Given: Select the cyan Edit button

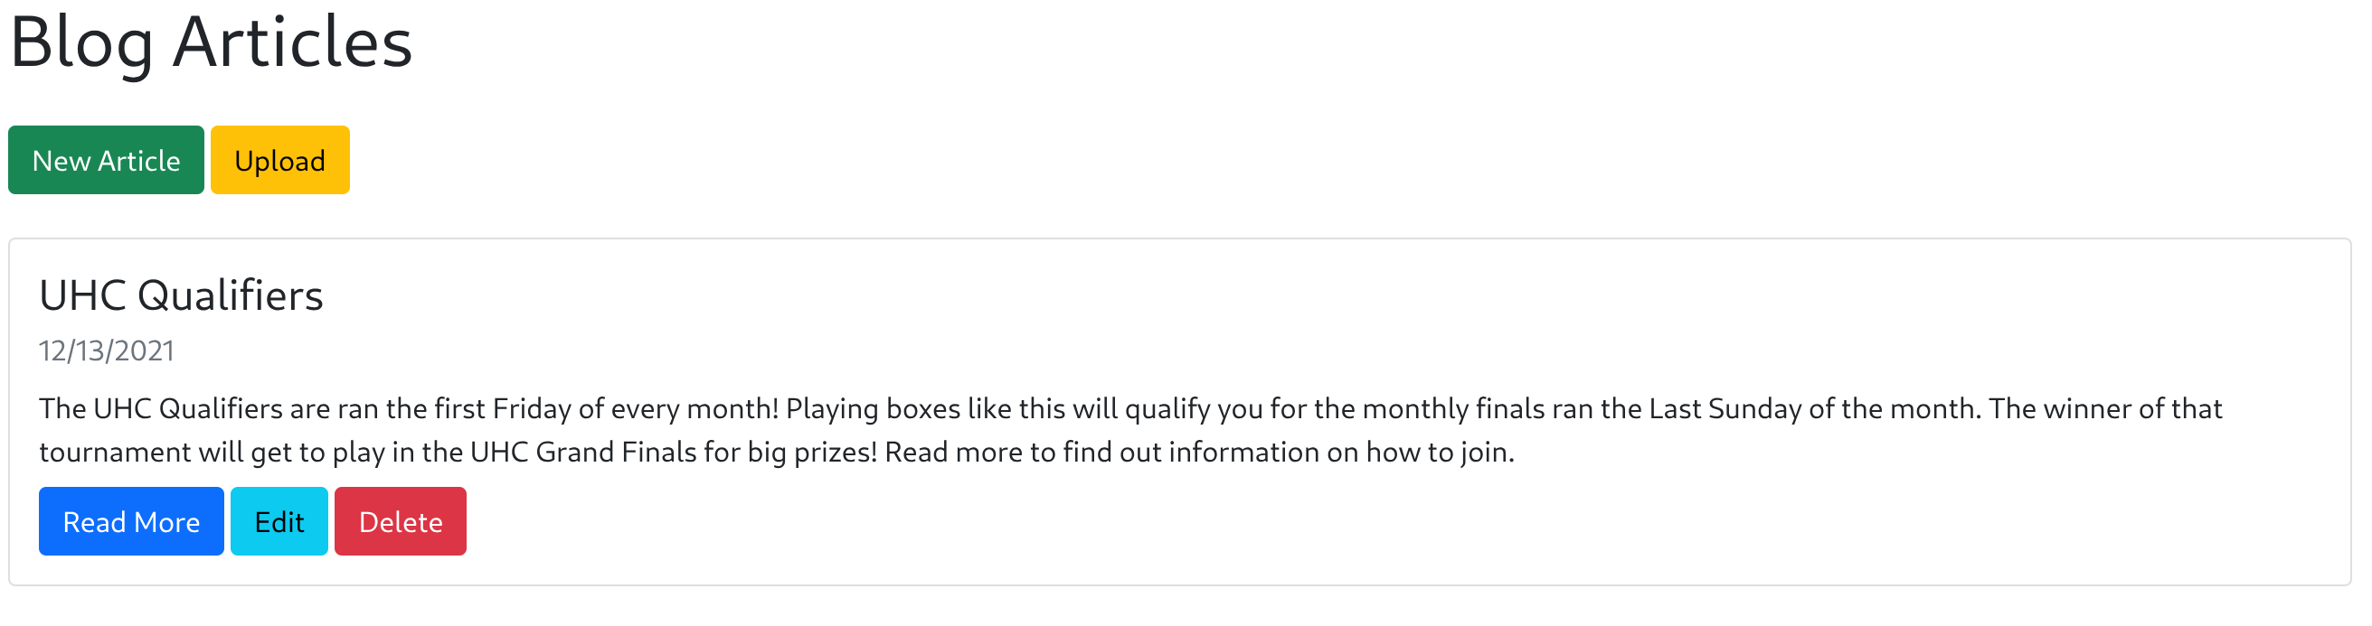Looking at the screenshot, I should click(279, 521).
